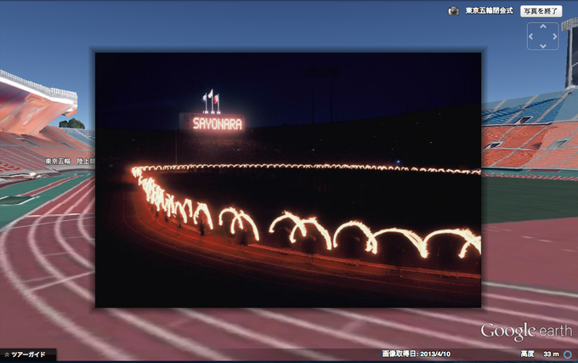
Task: Pan the photo up with the up arrow
Action: click(543, 26)
